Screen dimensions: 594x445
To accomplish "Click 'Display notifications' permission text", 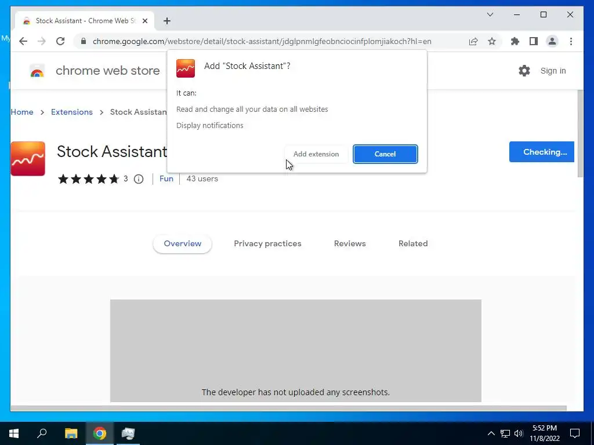I will point(209,126).
